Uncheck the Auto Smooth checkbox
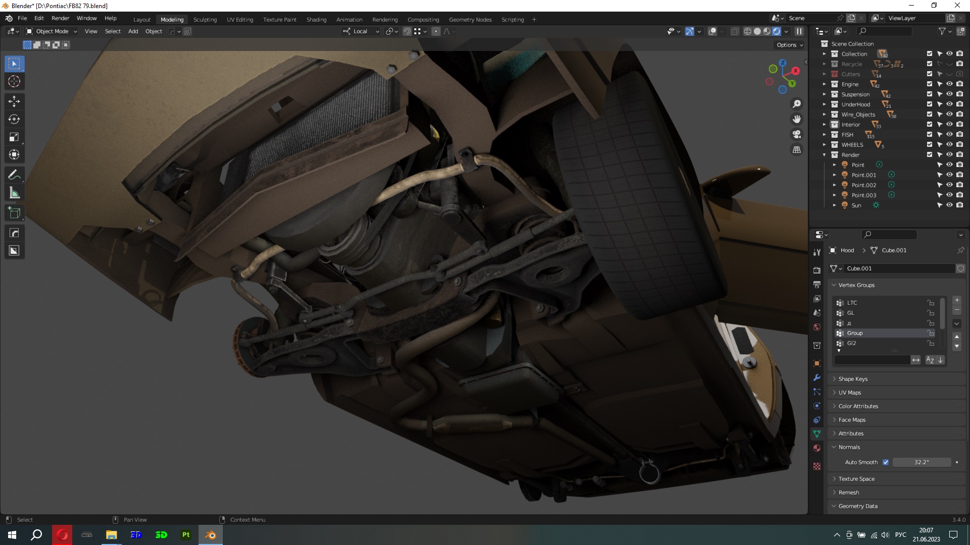The width and height of the screenshot is (970, 545). point(886,462)
